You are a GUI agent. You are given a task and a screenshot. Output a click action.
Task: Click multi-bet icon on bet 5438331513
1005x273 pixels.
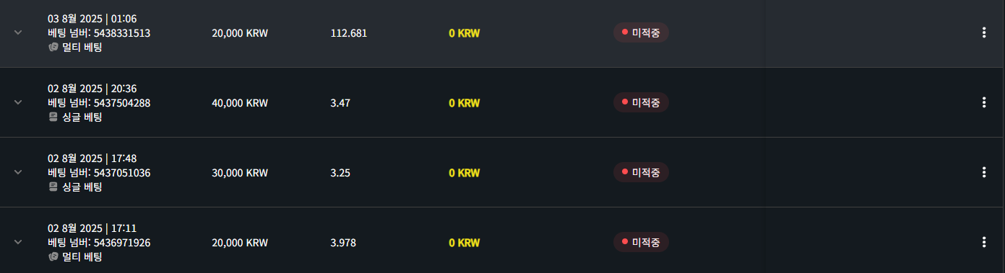53,47
